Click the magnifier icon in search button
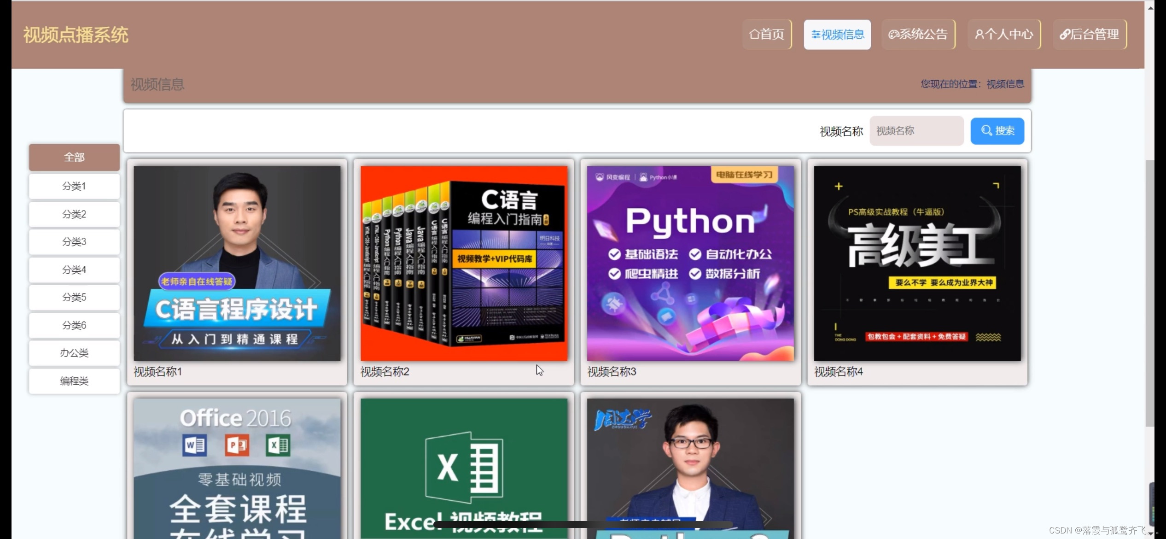The image size is (1166, 539). point(986,131)
